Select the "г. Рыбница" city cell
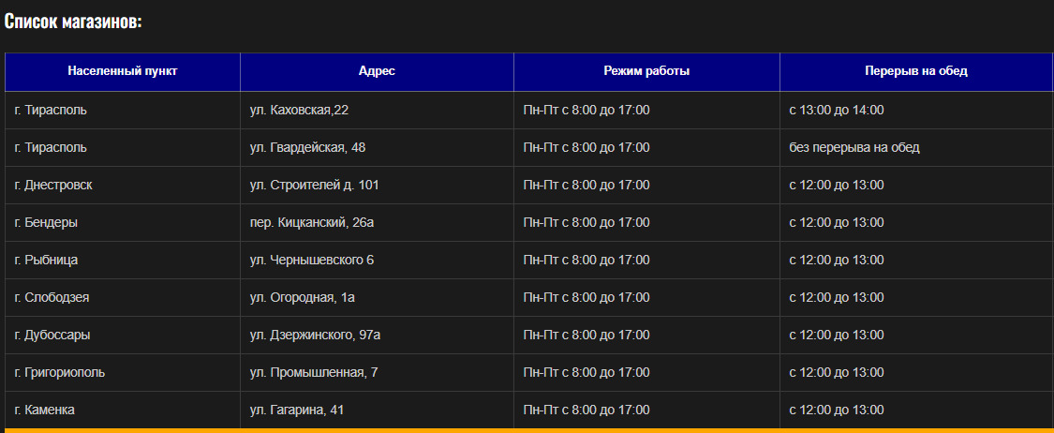The image size is (1054, 433). tap(47, 261)
